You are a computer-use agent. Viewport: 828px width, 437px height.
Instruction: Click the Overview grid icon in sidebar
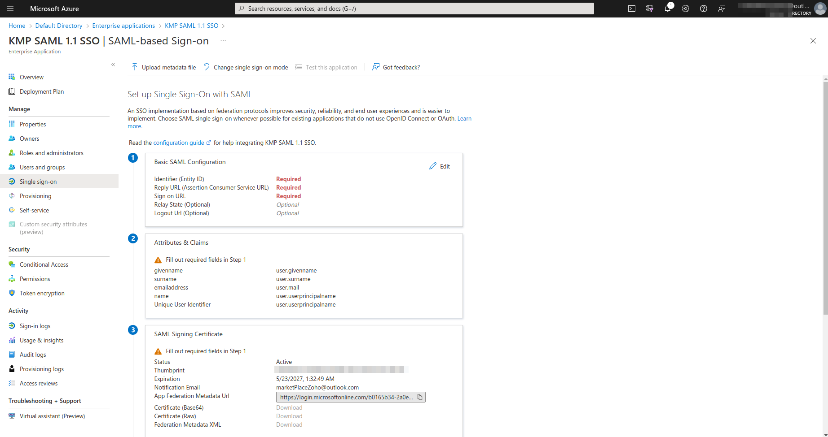[x=12, y=77]
